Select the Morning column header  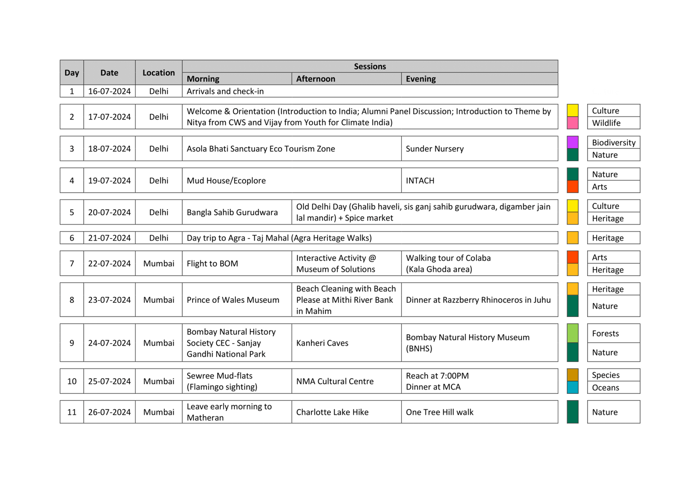(x=237, y=79)
